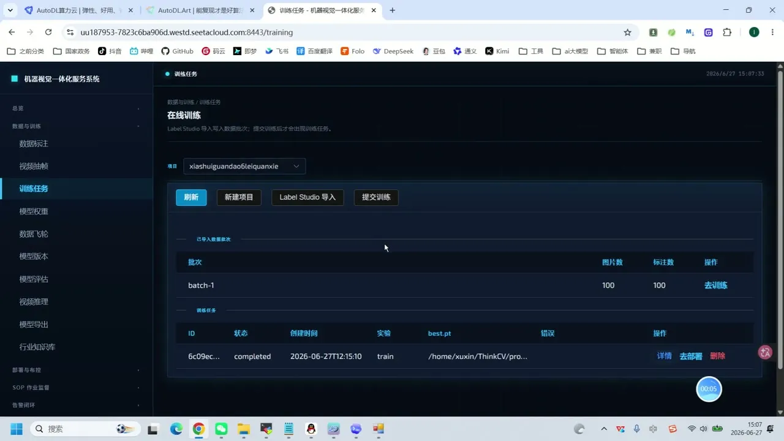784x441 pixels.
Task: Click the floating translate icon at right edge
Action: pyautogui.click(x=765, y=352)
